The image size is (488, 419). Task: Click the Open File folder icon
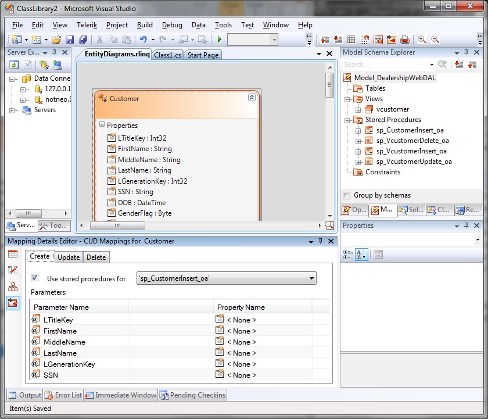(56, 40)
